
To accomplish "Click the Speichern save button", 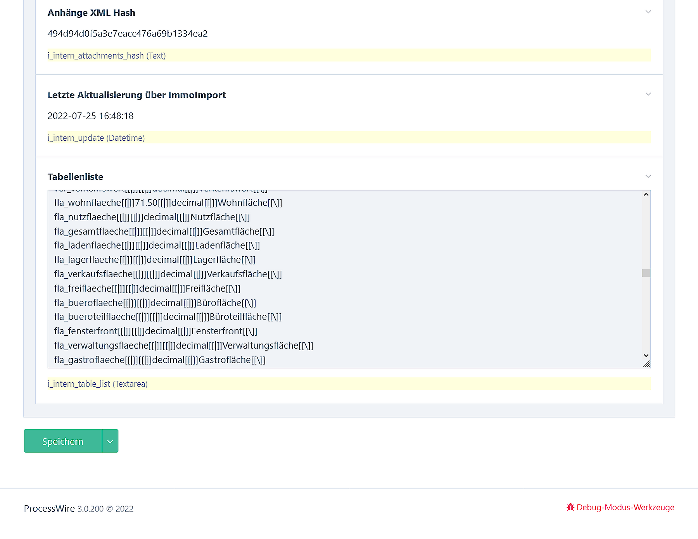I will coord(63,441).
